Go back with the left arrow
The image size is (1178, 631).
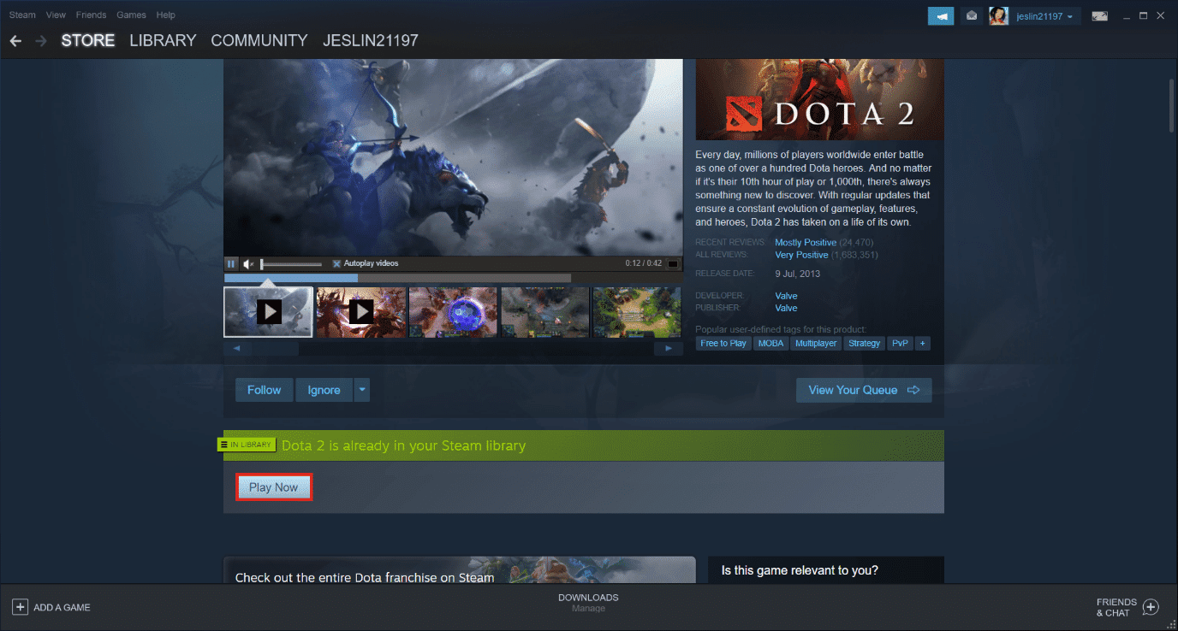click(15, 41)
